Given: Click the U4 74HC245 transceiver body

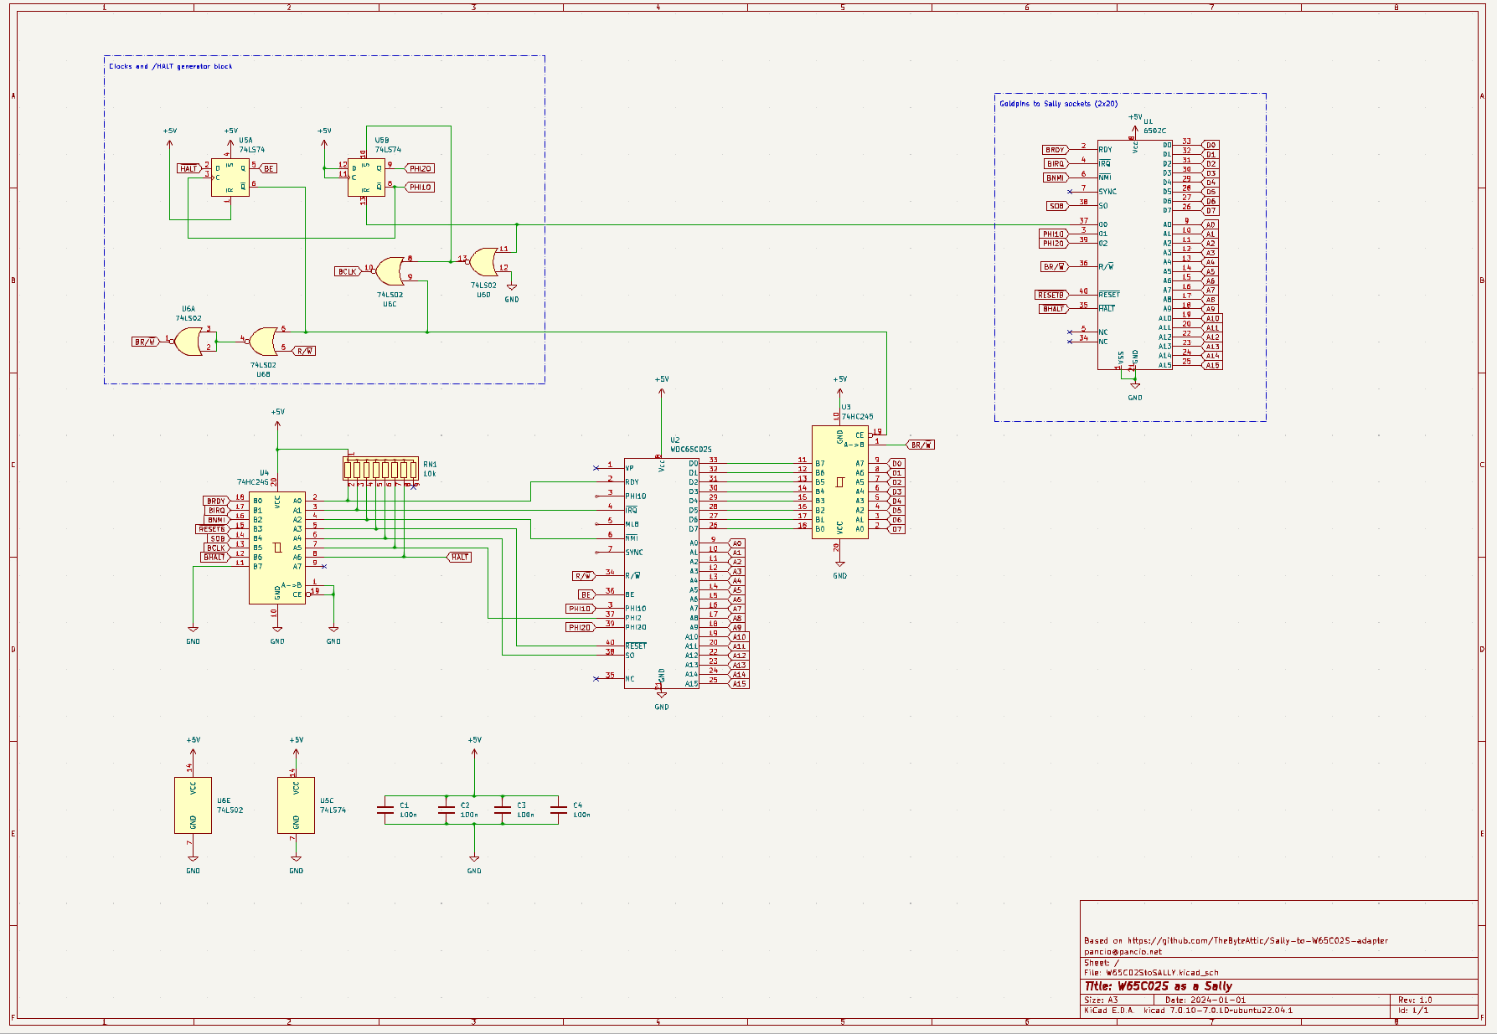Looking at the screenshot, I should click(x=276, y=548).
